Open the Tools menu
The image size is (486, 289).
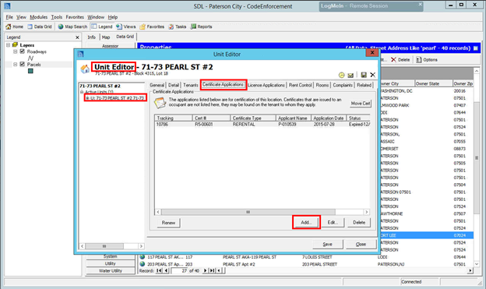click(x=56, y=17)
